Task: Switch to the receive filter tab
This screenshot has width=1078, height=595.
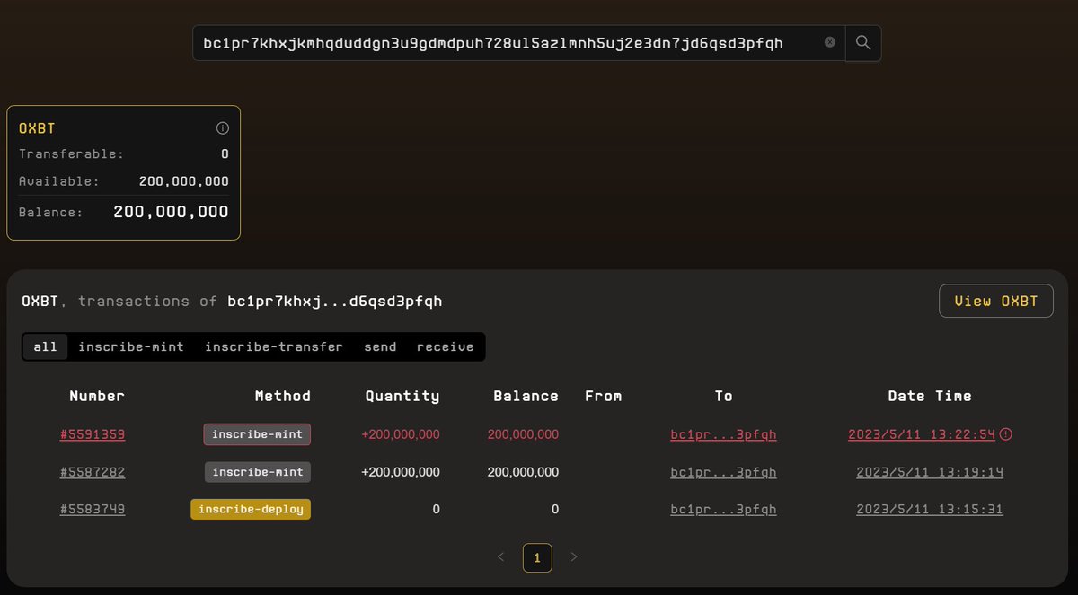Action: [446, 346]
